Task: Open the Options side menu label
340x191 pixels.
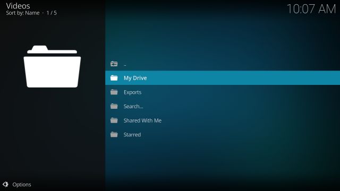Action: click(x=22, y=185)
